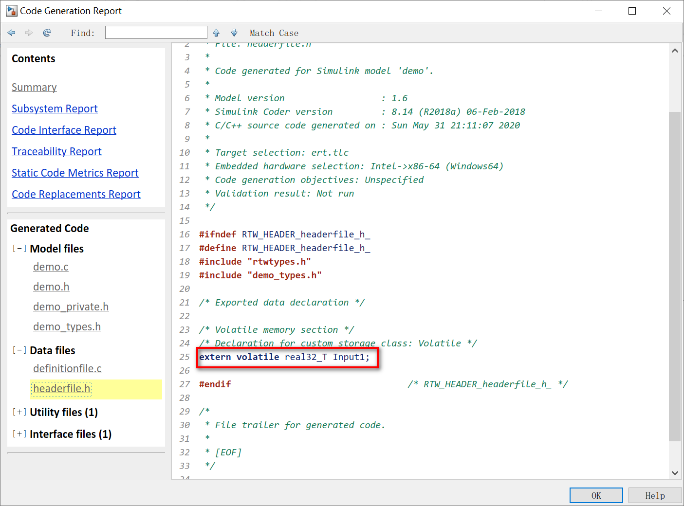The width and height of the screenshot is (684, 506).
Task: Click the 'extern volatile real32_T Input1;' line
Action: pyautogui.click(x=284, y=357)
